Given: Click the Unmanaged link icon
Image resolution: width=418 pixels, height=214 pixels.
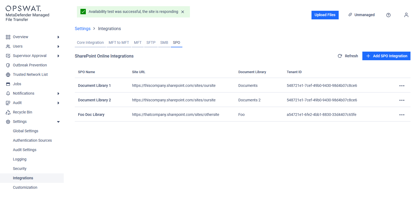Looking at the screenshot, I should pos(350,15).
